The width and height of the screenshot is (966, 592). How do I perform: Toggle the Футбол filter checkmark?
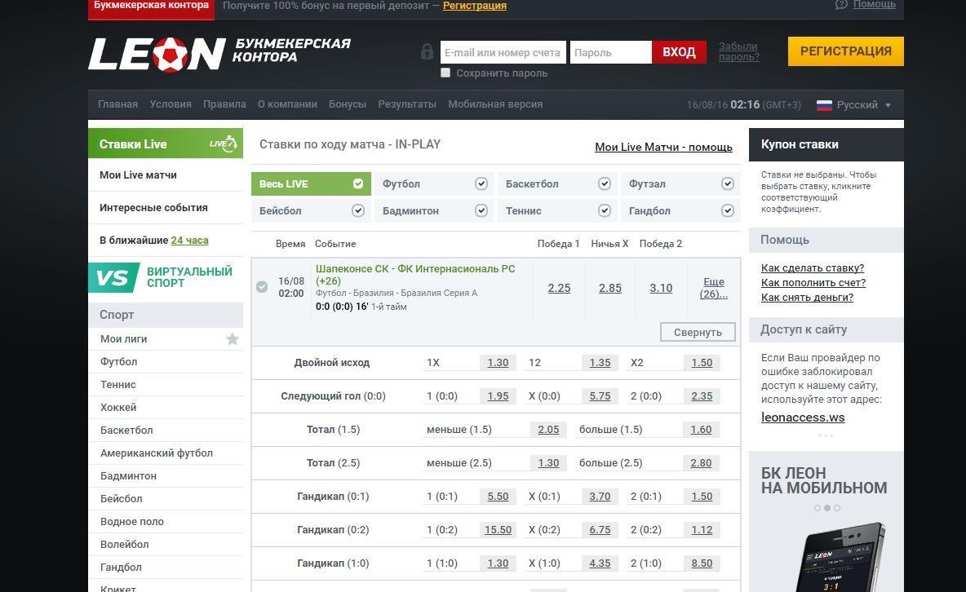click(x=481, y=183)
